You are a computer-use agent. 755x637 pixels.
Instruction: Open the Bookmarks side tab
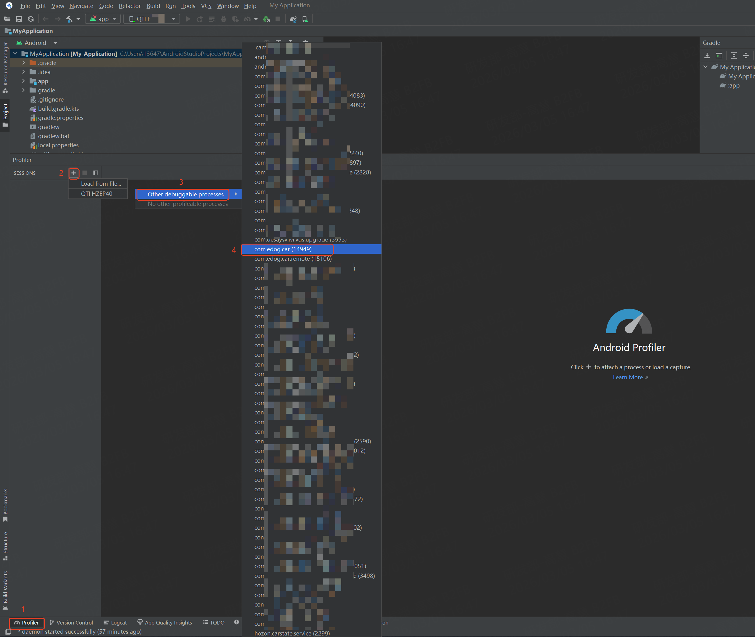point(5,505)
